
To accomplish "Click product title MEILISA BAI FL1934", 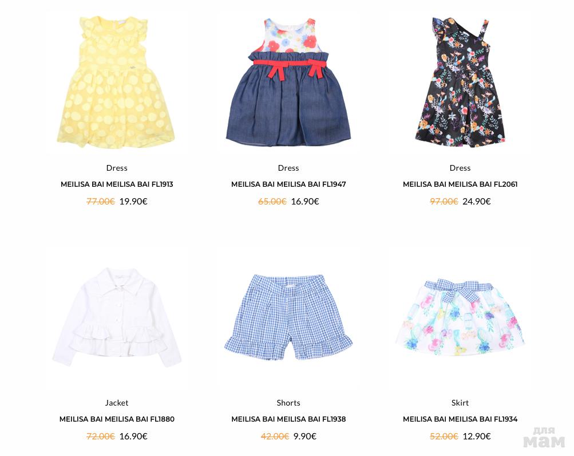I will point(460,419).
